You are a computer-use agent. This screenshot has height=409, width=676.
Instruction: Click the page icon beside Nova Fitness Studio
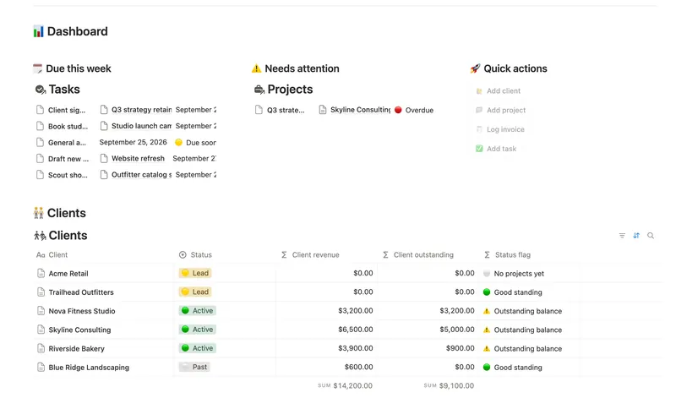[x=41, y=311]
